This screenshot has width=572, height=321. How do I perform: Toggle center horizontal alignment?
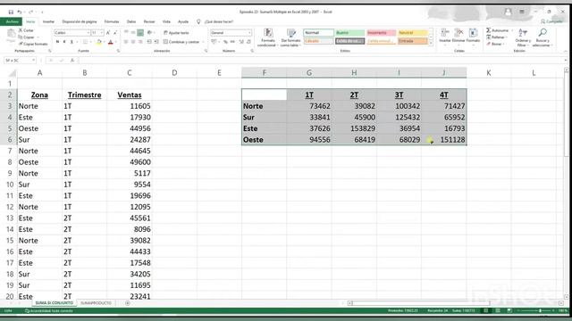(133, 42)
